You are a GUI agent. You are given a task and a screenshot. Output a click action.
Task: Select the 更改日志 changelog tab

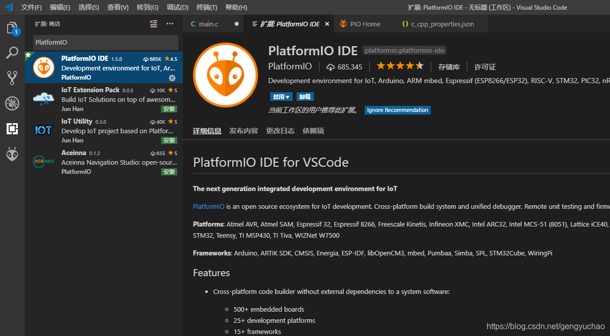[x=280, y=131]
